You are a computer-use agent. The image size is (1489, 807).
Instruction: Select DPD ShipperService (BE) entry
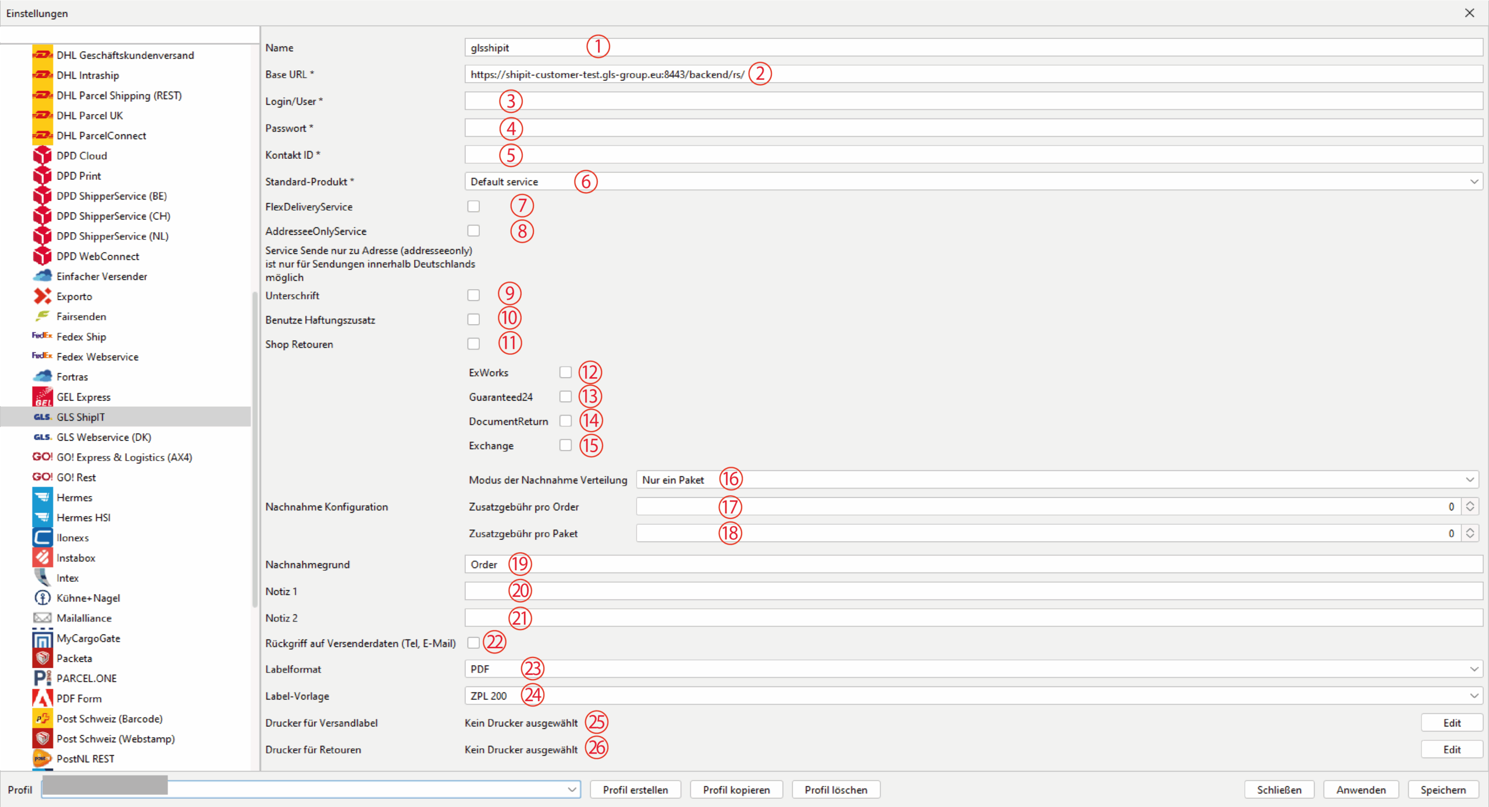[x=112, y=196]
